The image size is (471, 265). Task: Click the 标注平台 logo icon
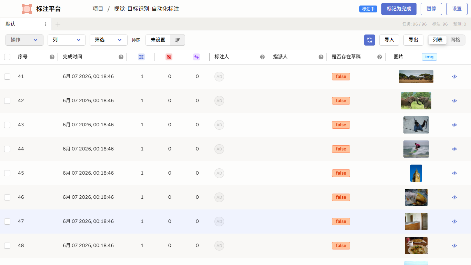27,9
